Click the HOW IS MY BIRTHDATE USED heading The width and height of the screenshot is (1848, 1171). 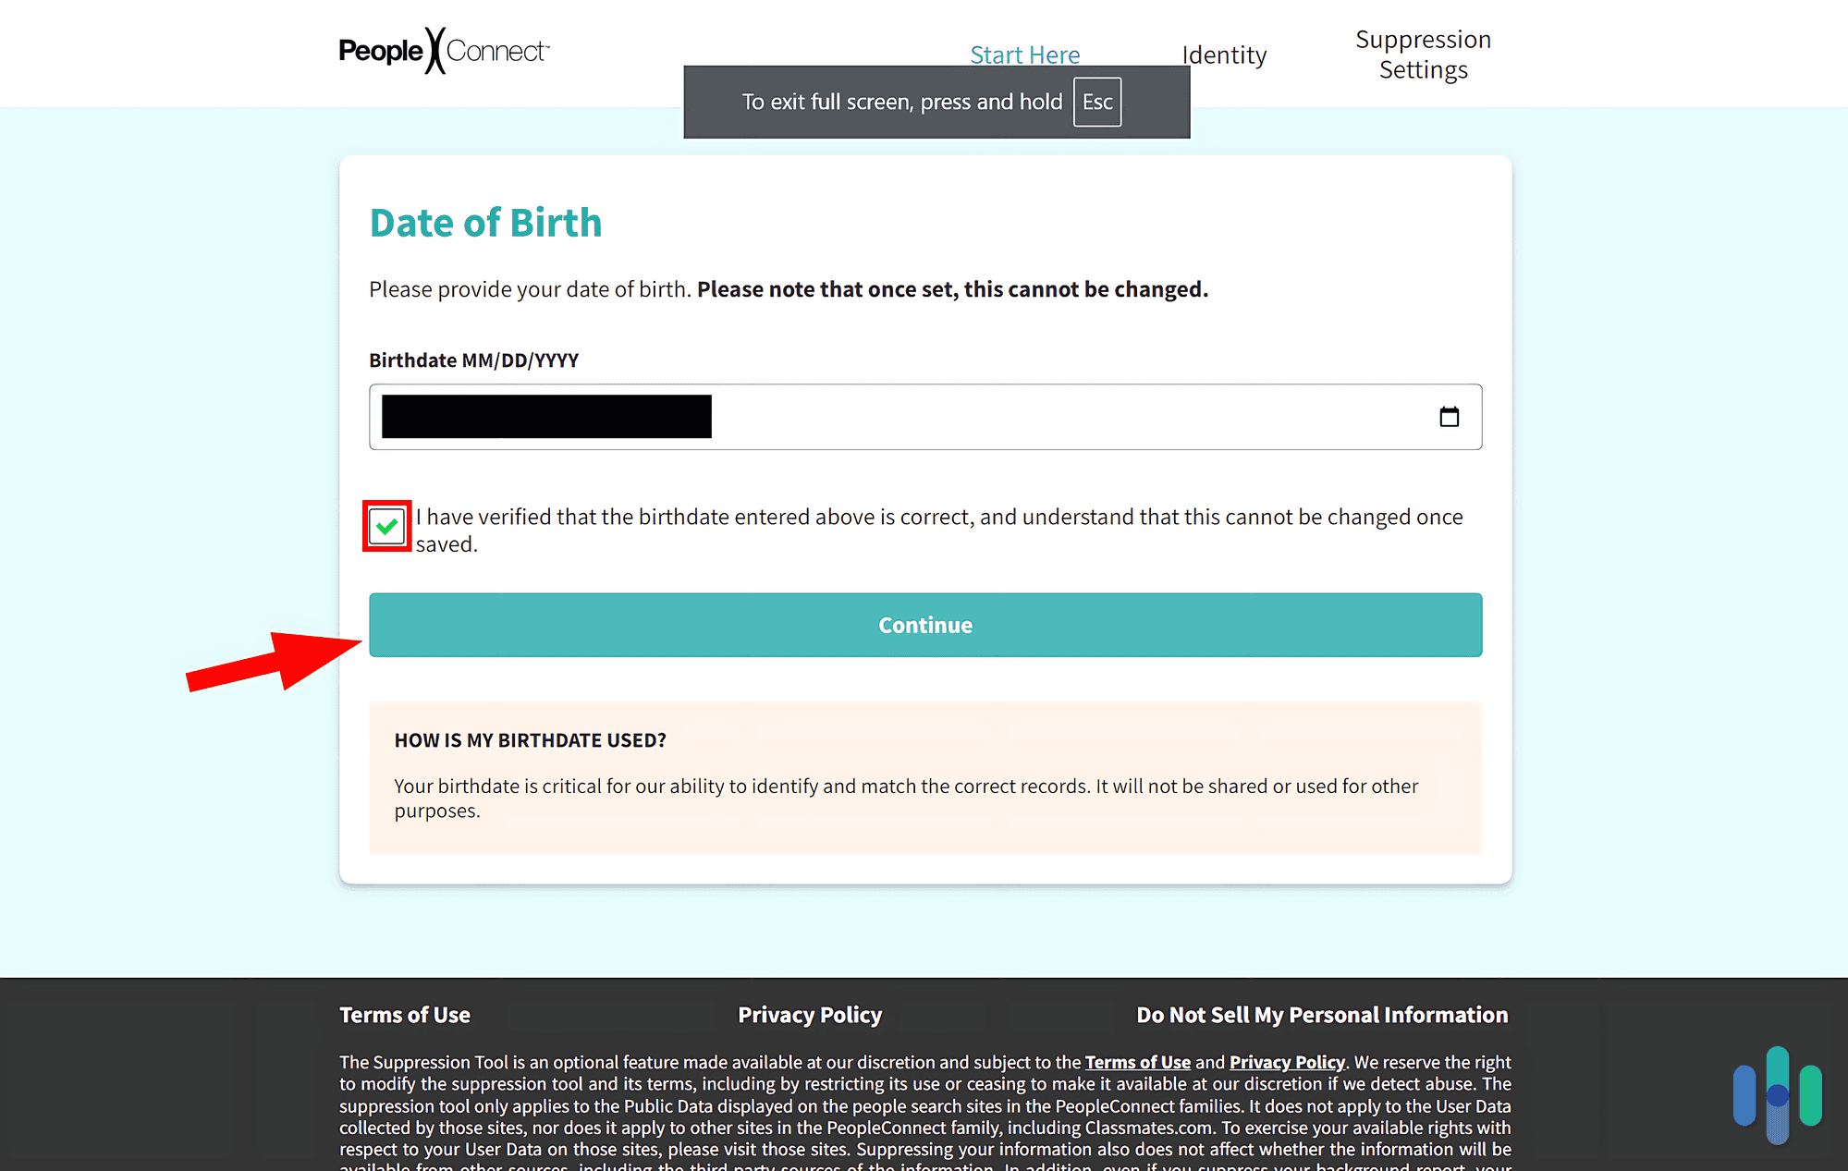coord(530,739)
